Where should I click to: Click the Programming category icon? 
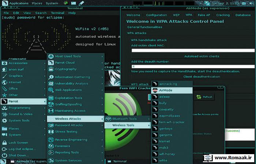click(x=4, y=108)
